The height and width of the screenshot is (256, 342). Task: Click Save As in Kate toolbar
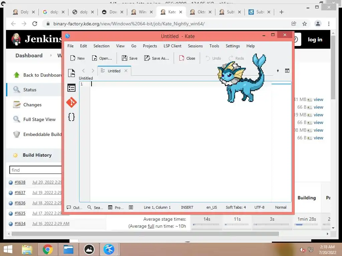coord(157,58)
